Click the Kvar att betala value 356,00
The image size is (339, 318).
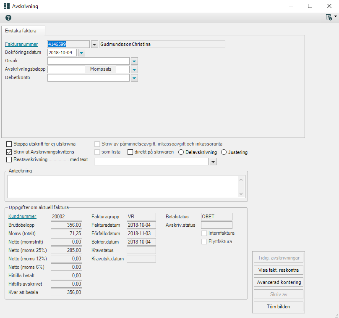66,292
